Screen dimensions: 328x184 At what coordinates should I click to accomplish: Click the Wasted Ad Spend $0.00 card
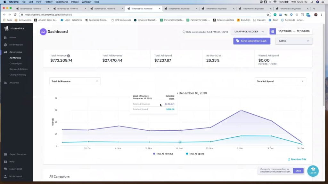pos(283,58)
